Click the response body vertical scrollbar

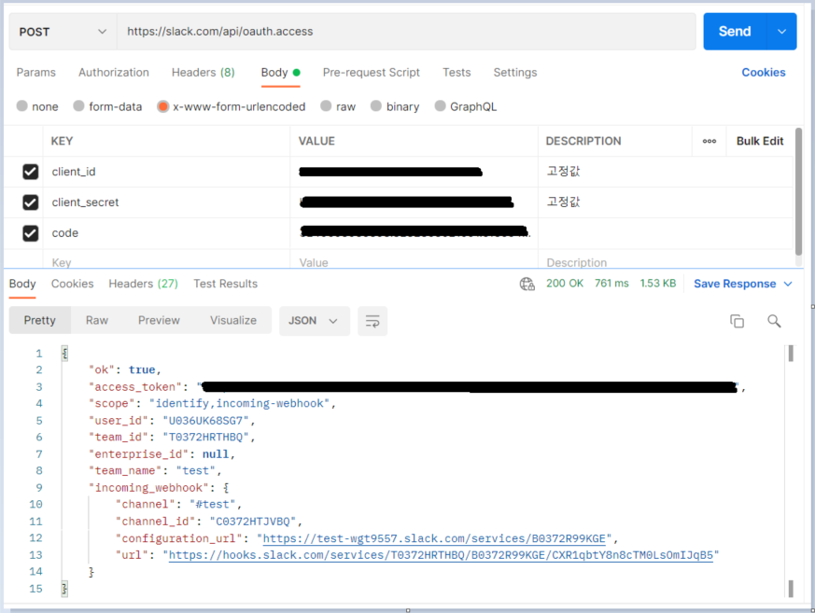pyautogui.click(x=791, y=354)
